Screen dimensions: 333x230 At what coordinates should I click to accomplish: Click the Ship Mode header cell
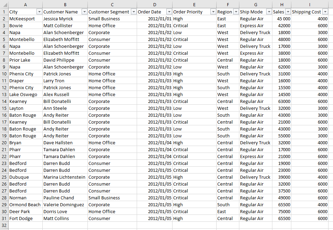[x=256, y=12]
